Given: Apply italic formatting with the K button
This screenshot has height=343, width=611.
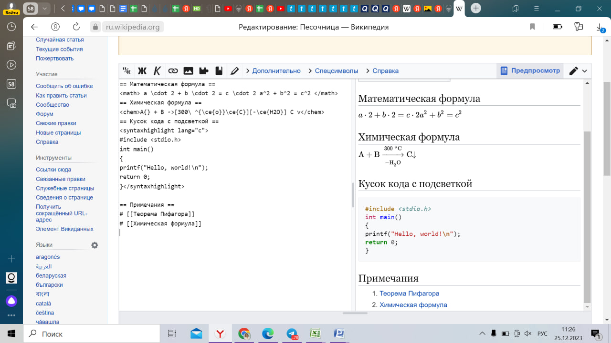Looking at the screenshot, I should click(x=157, y=71).
